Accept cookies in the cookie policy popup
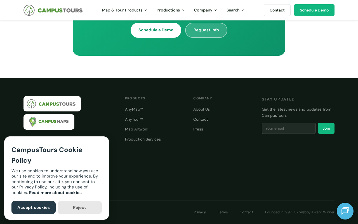Viewport: 358px width, 224px height. pyautogui.click(x=34, y=207)
